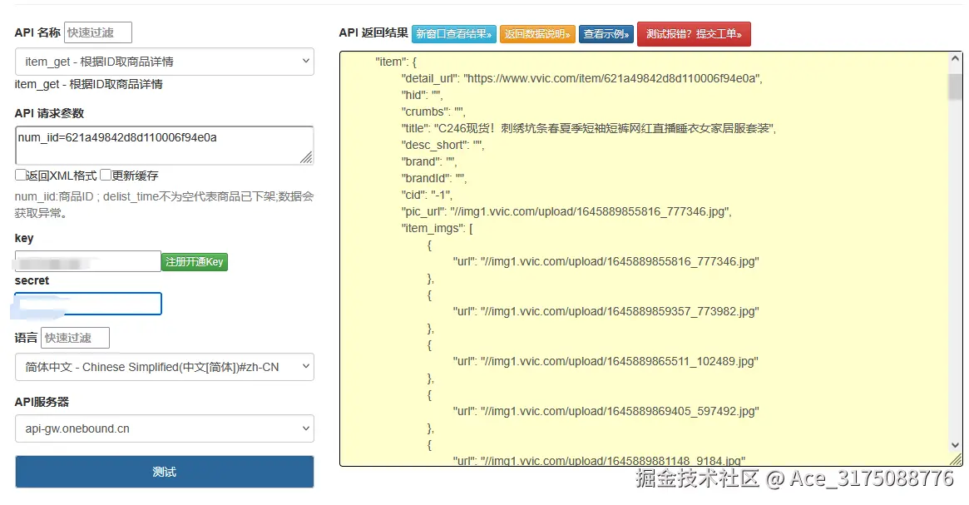Click the url ending 1645889859357_773982.jpg
The width and height of the screenshot is (969, 505).
click(606, 311)
